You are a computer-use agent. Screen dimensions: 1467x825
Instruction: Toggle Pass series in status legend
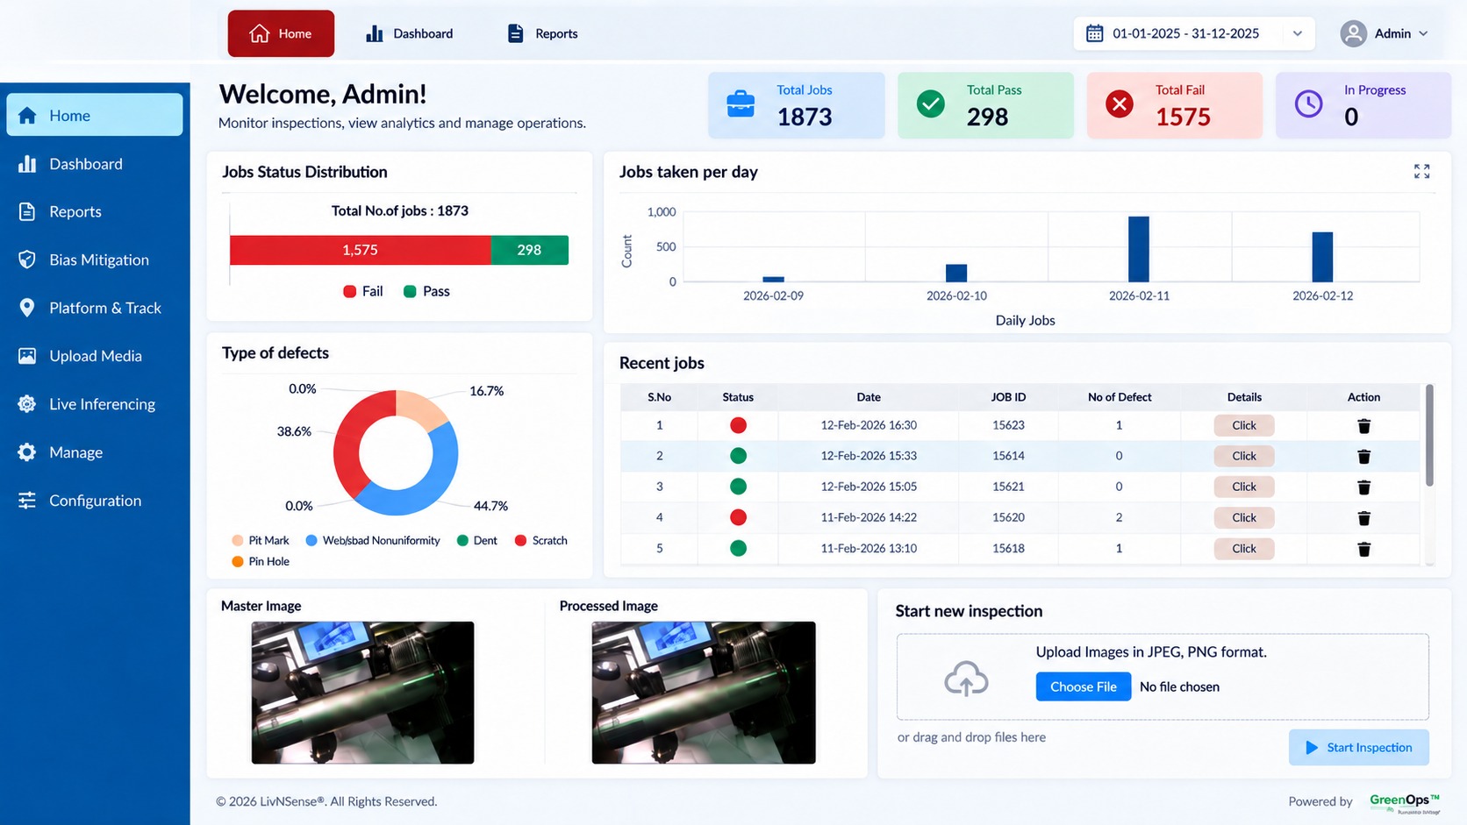pos(426,291)
